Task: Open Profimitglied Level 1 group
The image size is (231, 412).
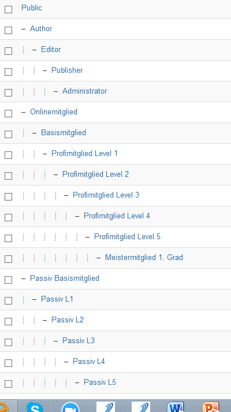Action: 84,153
